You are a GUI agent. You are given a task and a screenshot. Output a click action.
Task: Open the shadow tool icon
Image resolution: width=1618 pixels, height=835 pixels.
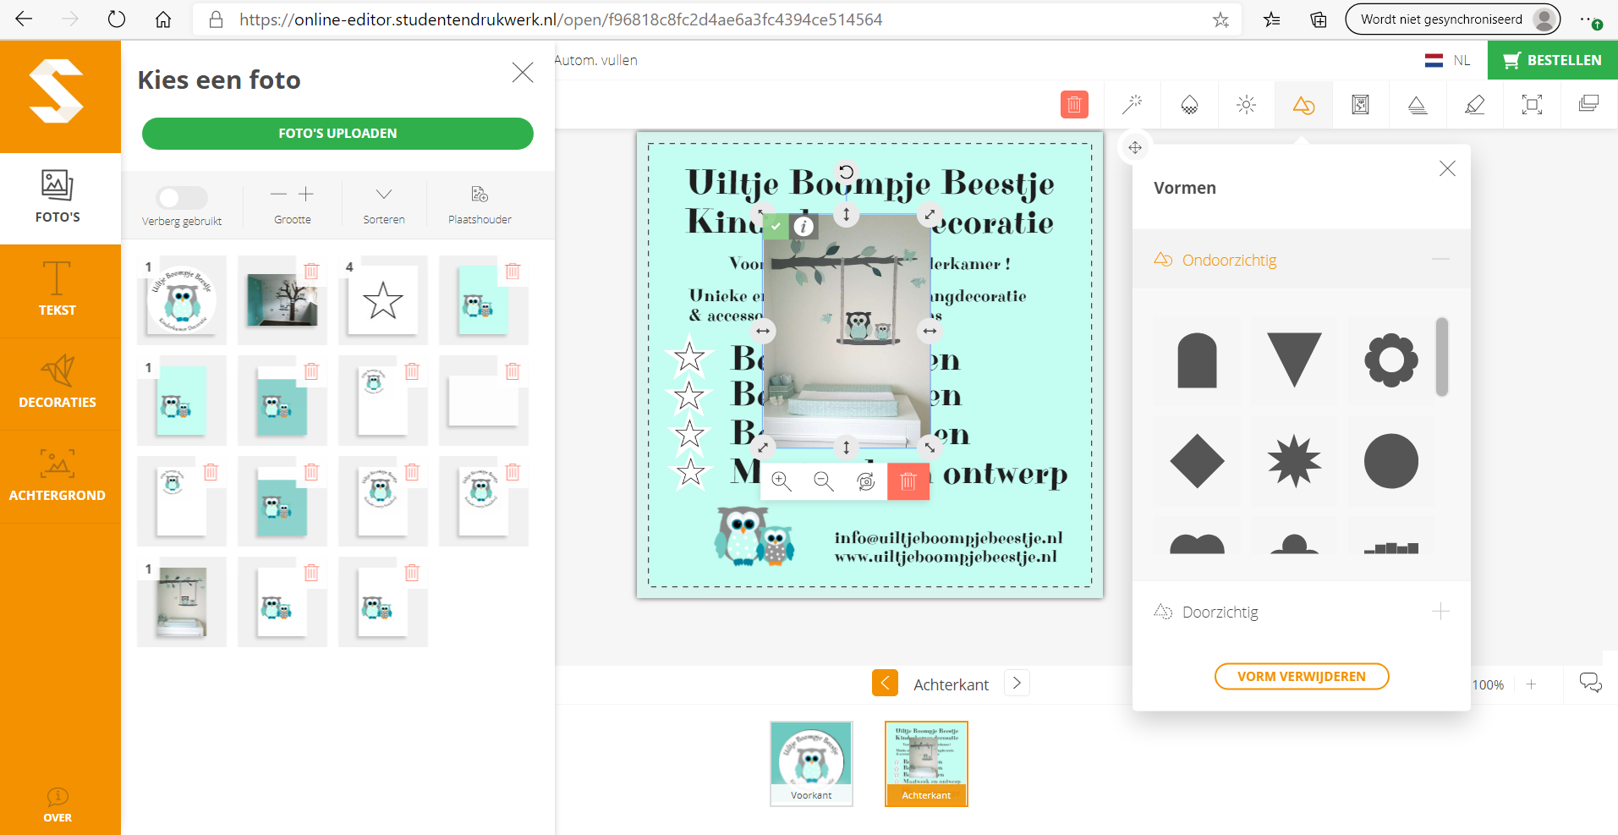pos(1418,104)
